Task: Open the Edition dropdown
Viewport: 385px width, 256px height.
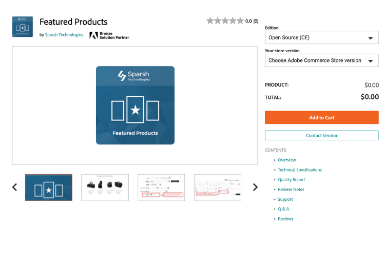Action: click(x=321, y=38)
